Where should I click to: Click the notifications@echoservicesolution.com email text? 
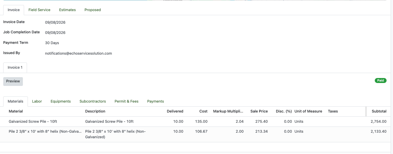click(x=78, y=53)
